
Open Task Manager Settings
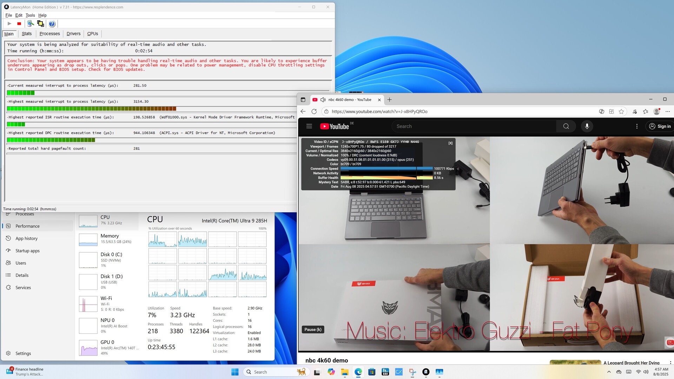point(38,353)
